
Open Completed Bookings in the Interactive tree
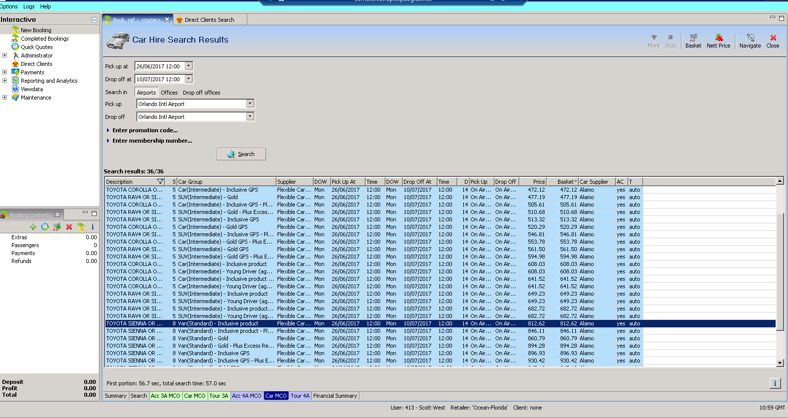click(45, 39)
